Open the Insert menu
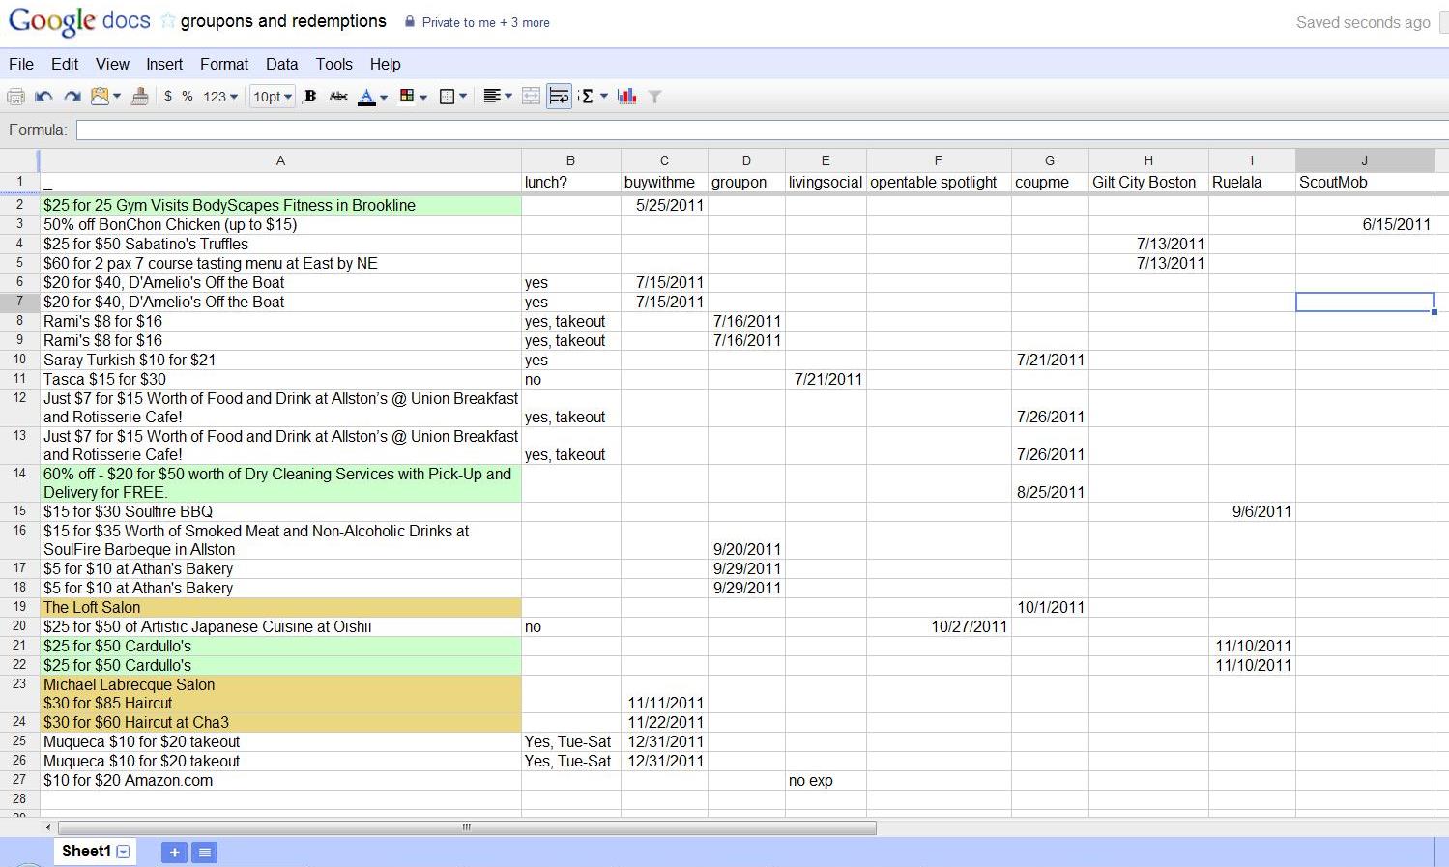Viewport: 1449px width, 867px height. coord(164,64)
